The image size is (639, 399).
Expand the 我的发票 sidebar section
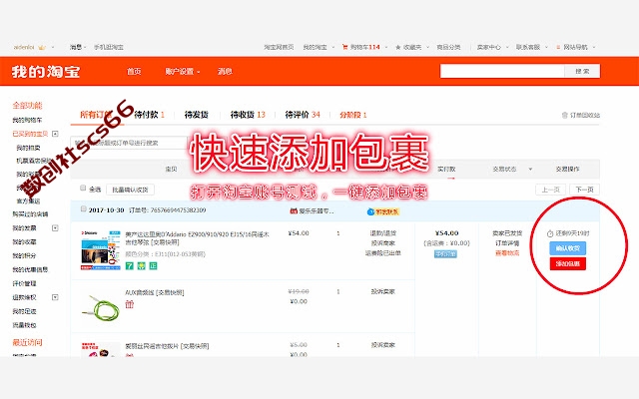[55, 228]
